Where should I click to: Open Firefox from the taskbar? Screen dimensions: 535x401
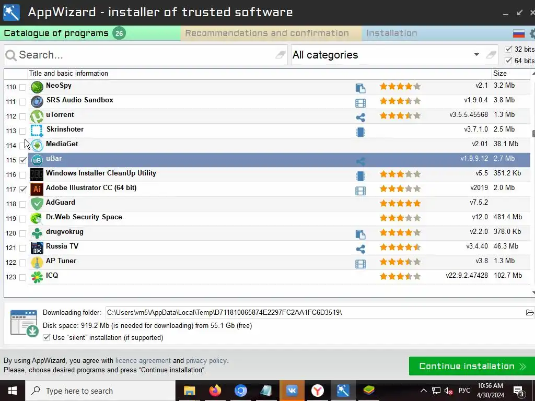[x=215, y=391]
